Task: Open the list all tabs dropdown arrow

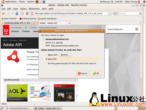Action: tap(140, 23)
